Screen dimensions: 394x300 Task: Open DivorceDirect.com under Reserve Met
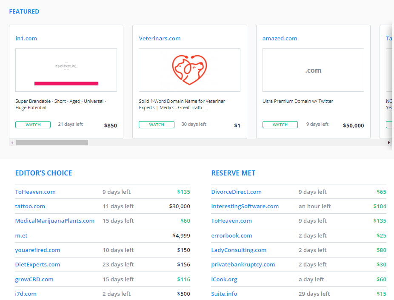click(x=236, y=192)
